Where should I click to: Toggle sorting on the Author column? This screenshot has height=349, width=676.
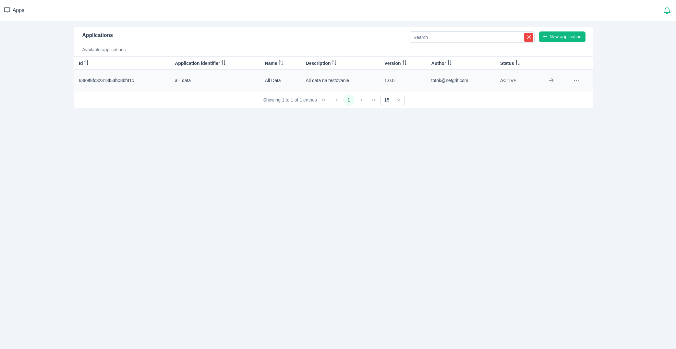pyautogui.click(x=449, y=63)
